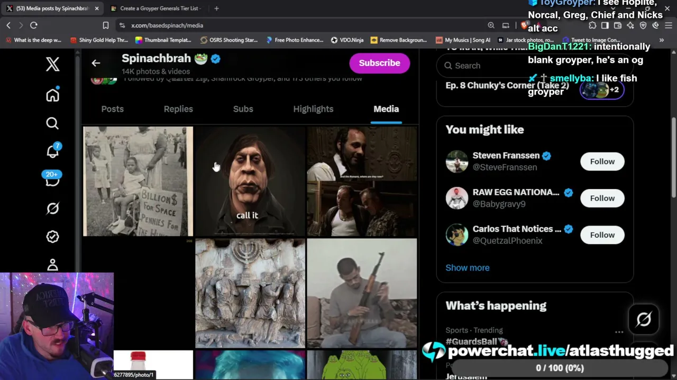Open the Brave VPN shield icon
677x380 pixels.
643,25
